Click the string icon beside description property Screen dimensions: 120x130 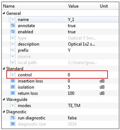13,44
